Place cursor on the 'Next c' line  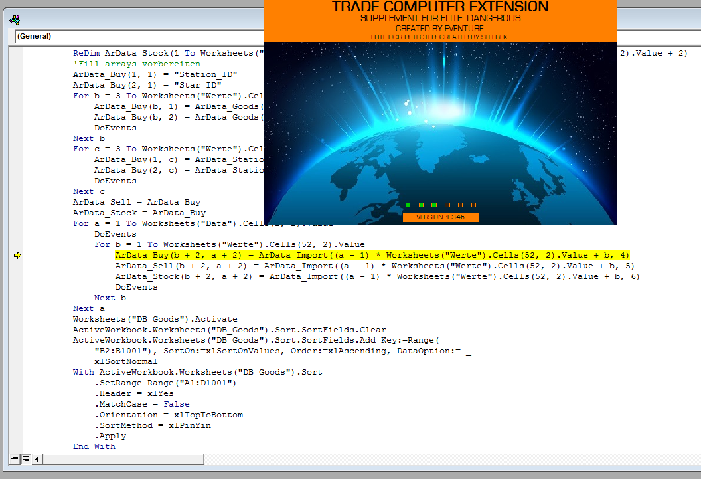pyautogui.click(x=89, y=191)
